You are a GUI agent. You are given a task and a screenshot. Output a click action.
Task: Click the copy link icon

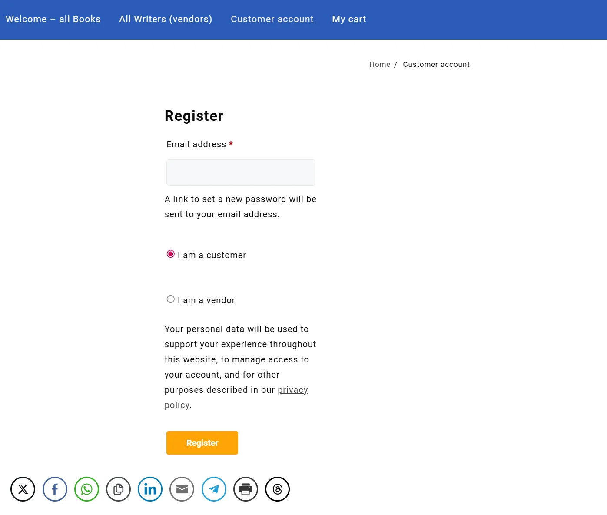(x=118, y=489)
